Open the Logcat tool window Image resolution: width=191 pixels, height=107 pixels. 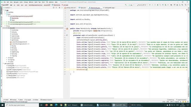(28, 100)
